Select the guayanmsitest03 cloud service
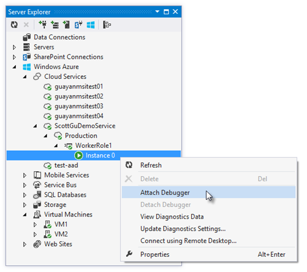The height and width of the screenshot is (272, 307). click(x=79, y=106)
